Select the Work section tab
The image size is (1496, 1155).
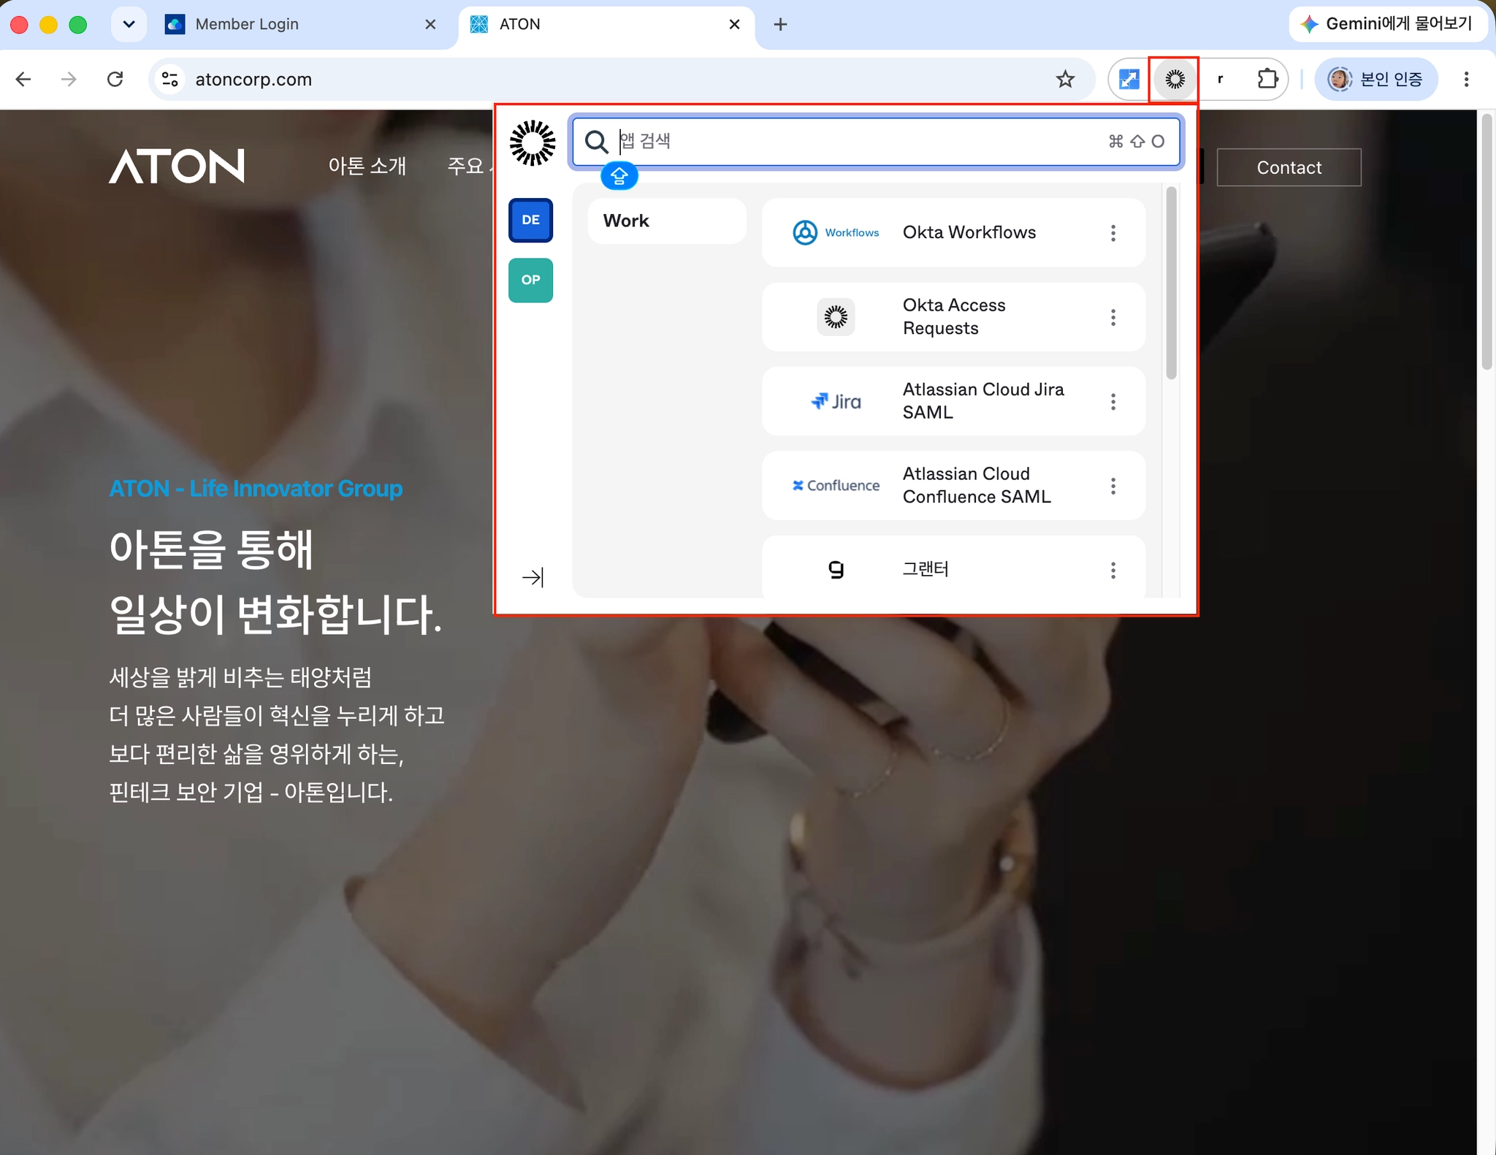[x=667, y=221]
